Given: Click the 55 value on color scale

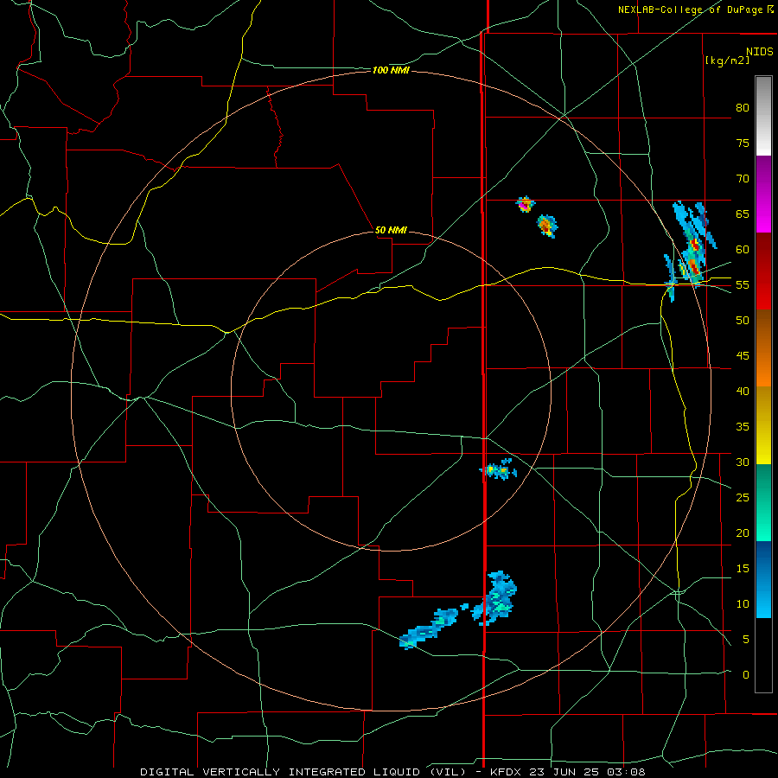Looking at the screenshot, I should (x=743, y=284).
